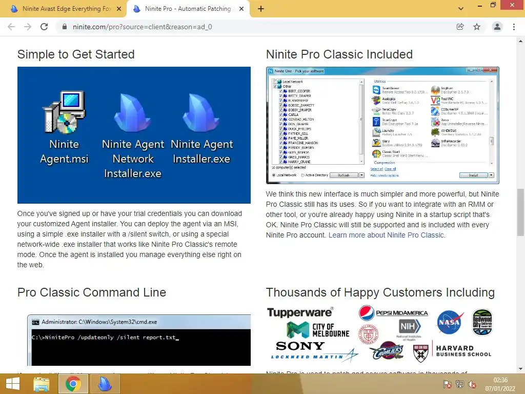Select the Ninite Pro - Automatic Patching tab

[188, 9]
